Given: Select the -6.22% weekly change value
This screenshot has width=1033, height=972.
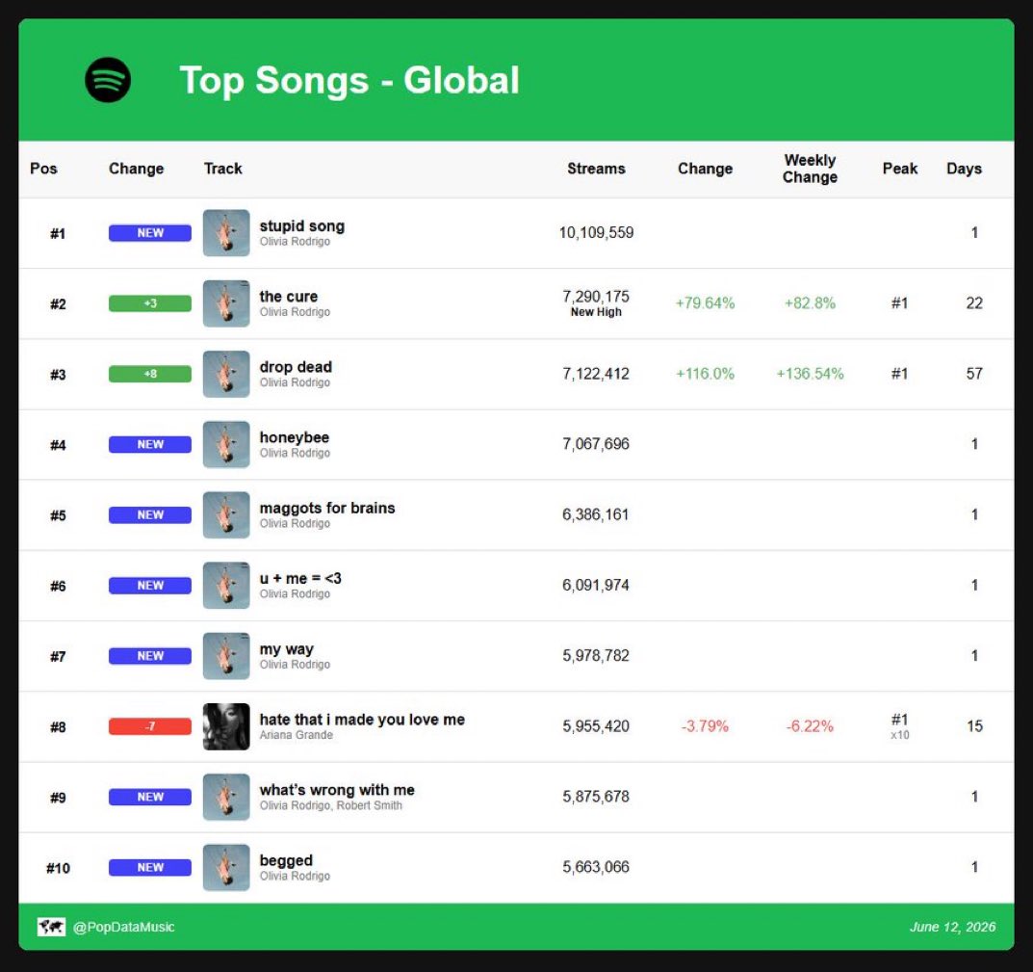Looking at the screenshot, I should [810, 726].
